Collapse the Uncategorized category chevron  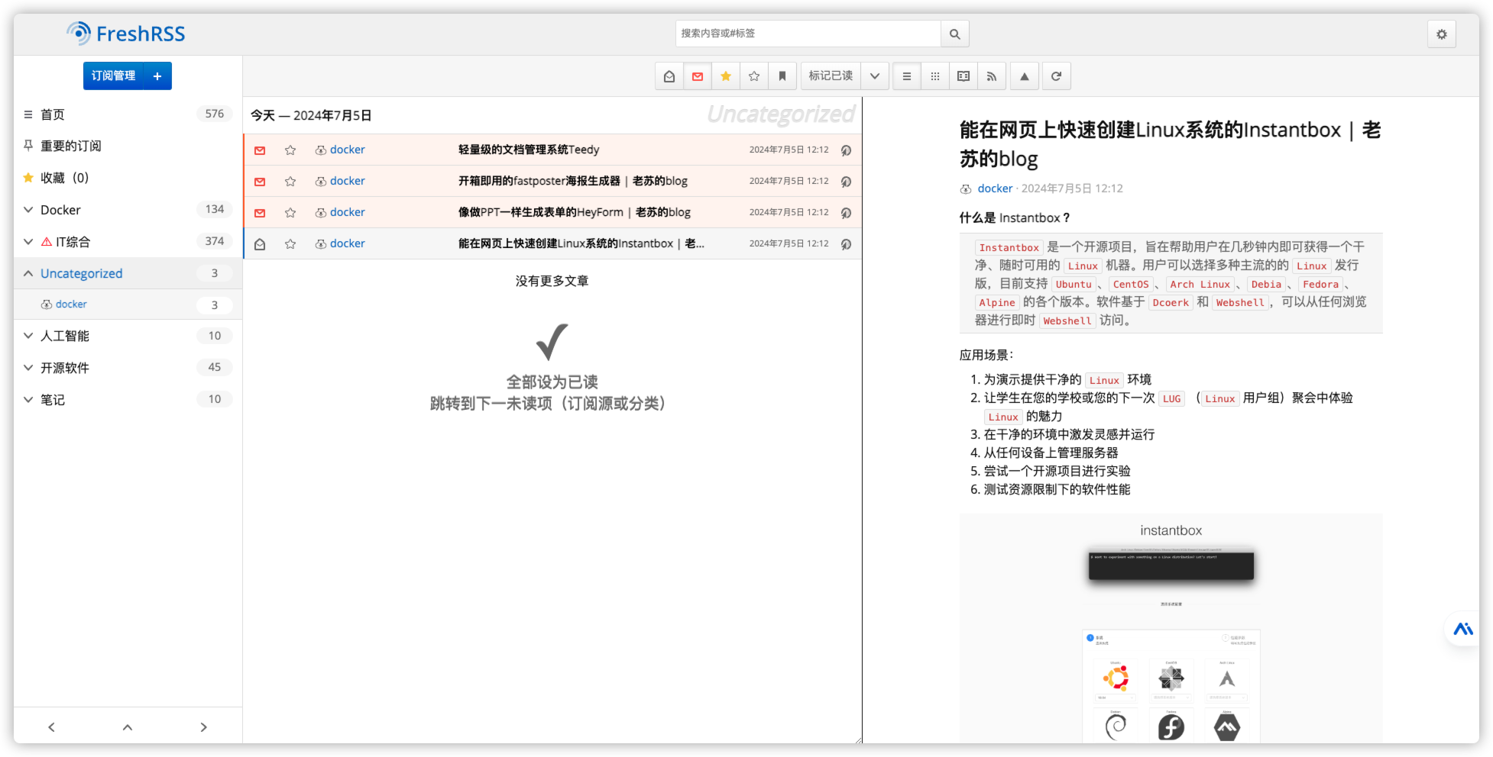pyautogui.click(x=28, y=273)
